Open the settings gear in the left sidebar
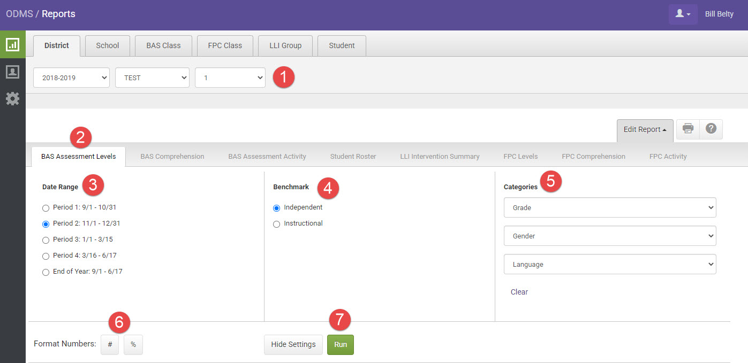Image resolution: width=748 pixels, height=363 pixels. pyautogui.click(x=12, y=98)
